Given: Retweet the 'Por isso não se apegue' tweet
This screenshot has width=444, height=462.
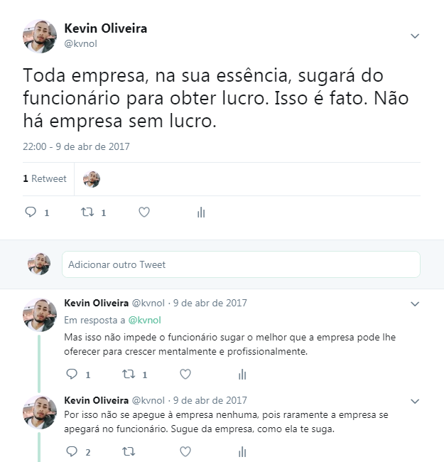Looking at the screenshot, I should pos(129,451).
